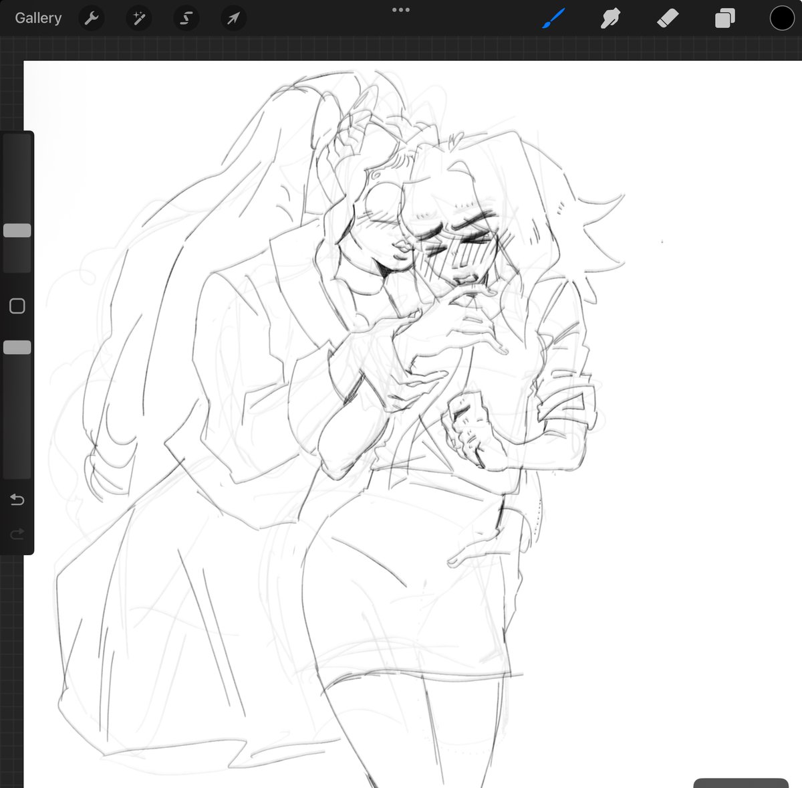Click the brush size slider handle
The image size is (802, 788).
coord(17,231)
